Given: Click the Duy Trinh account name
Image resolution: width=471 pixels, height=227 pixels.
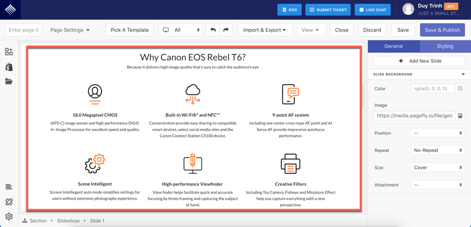Looking at the screenshot, I should pos(430,6).
